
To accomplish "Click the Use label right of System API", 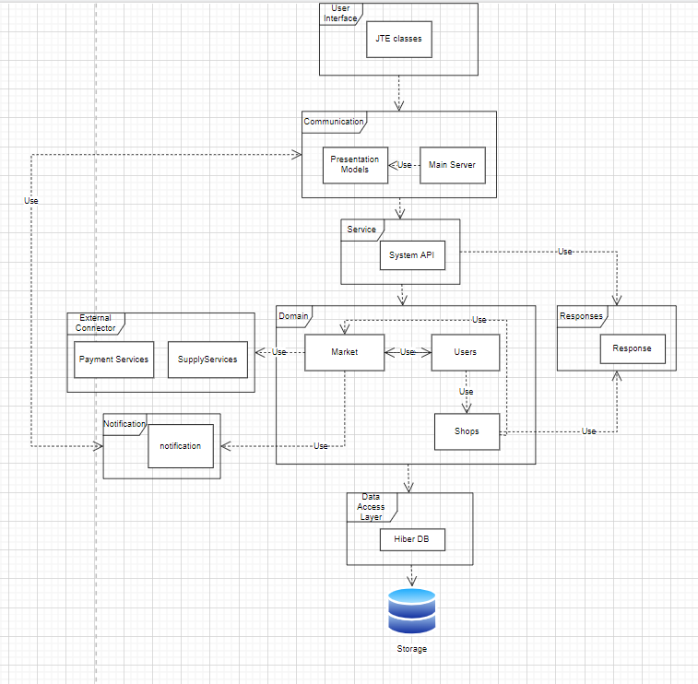I will [565, 252].
